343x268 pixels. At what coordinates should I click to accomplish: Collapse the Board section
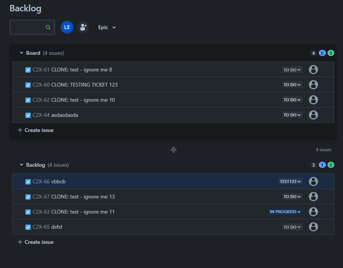click(21, 53)
